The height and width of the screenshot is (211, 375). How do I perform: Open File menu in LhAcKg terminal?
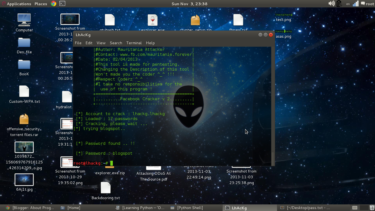(78, 43)
